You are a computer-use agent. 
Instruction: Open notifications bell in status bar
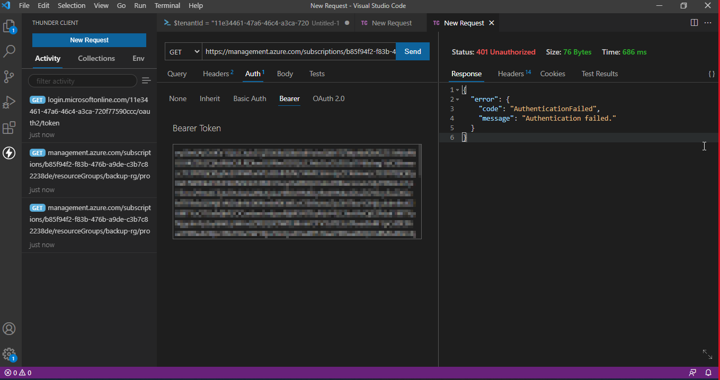(x=708, y=373)
